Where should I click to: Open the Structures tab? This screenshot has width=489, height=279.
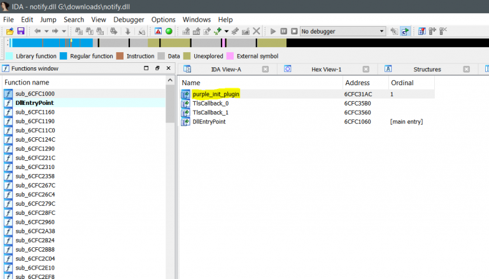(x=427, y=69)
